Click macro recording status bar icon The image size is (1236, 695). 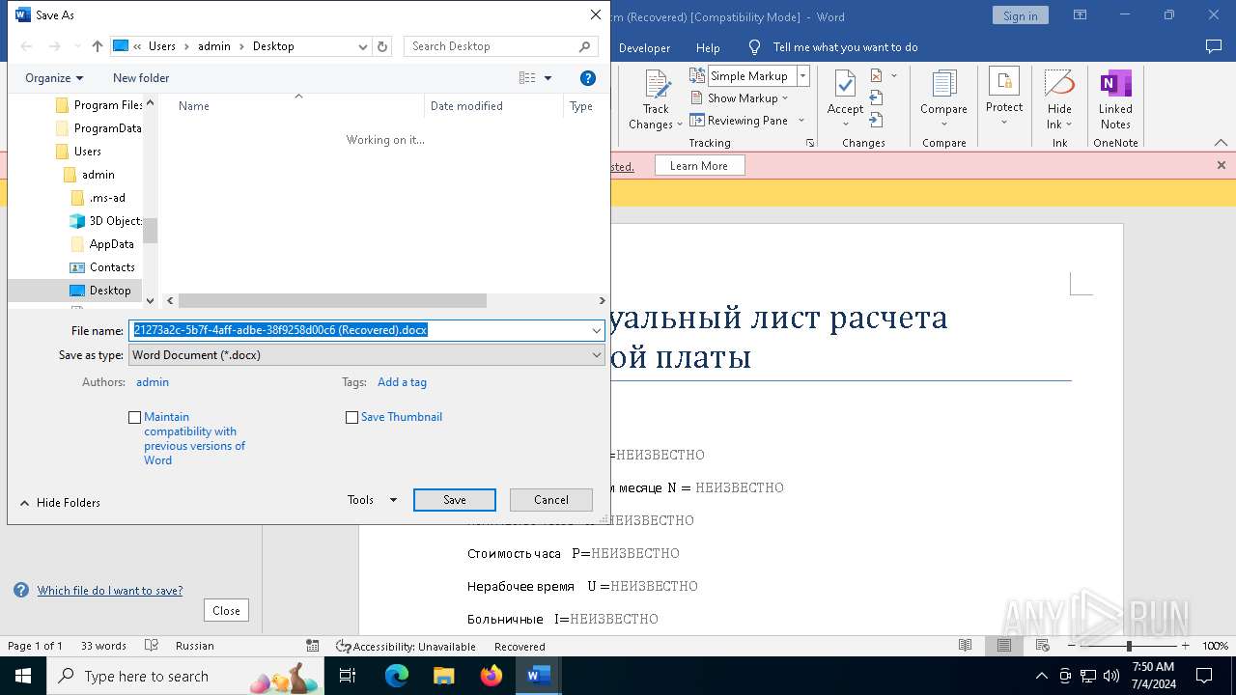(x=312, y=646)
